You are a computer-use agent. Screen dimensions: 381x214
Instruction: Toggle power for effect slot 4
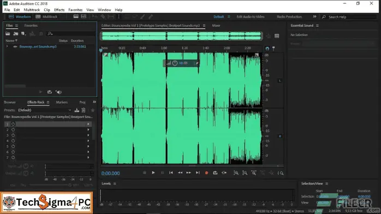(13, 141)
